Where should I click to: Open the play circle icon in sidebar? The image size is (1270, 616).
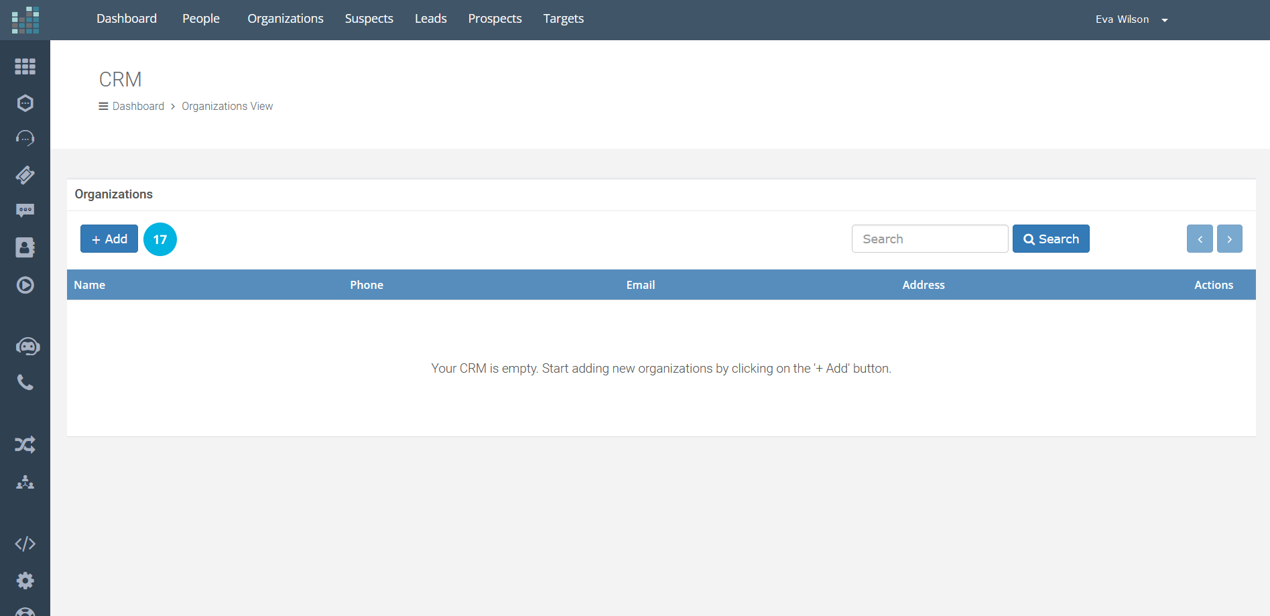coord(25,285)
